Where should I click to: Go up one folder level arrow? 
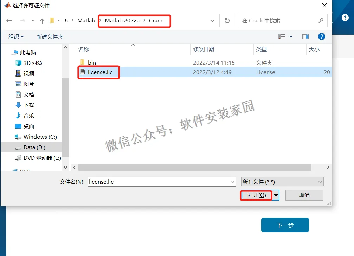pos(42,21)
